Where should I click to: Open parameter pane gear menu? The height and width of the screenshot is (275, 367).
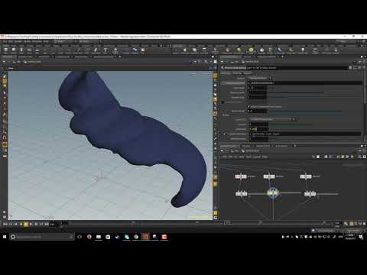[351, 68]
